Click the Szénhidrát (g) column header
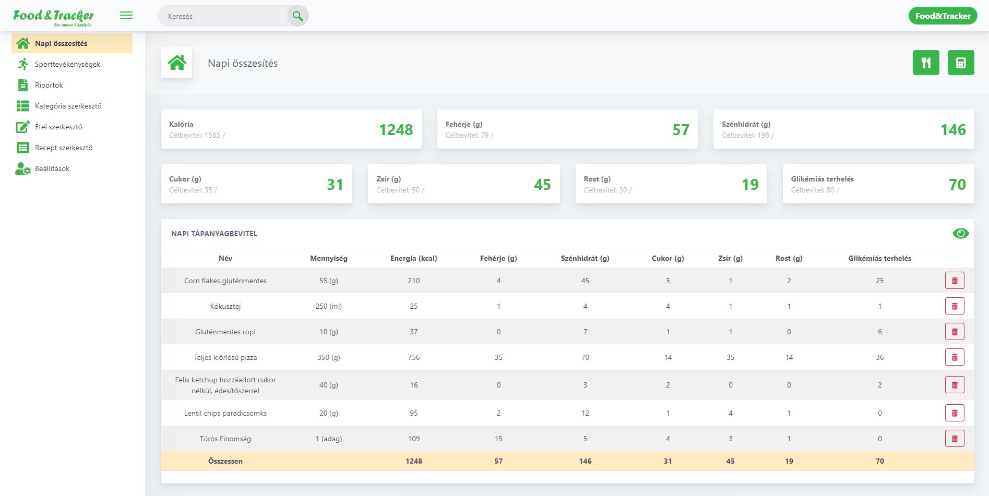 coord(585,258)
